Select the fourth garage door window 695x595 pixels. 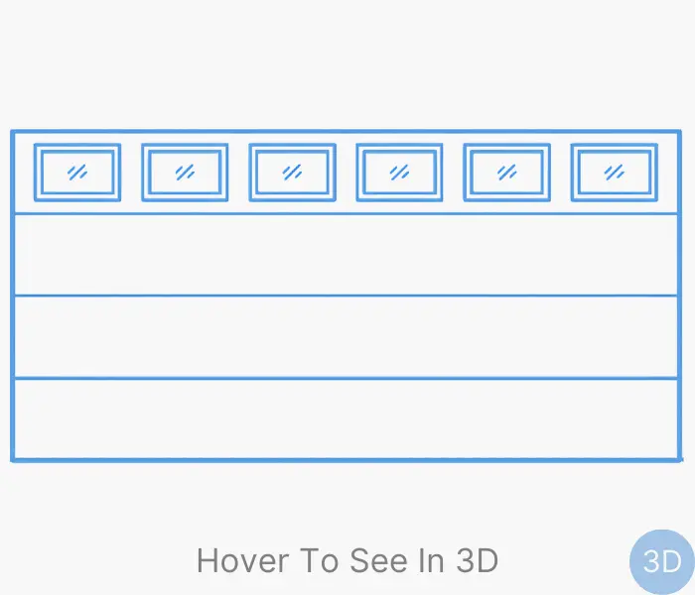point(399,173)
